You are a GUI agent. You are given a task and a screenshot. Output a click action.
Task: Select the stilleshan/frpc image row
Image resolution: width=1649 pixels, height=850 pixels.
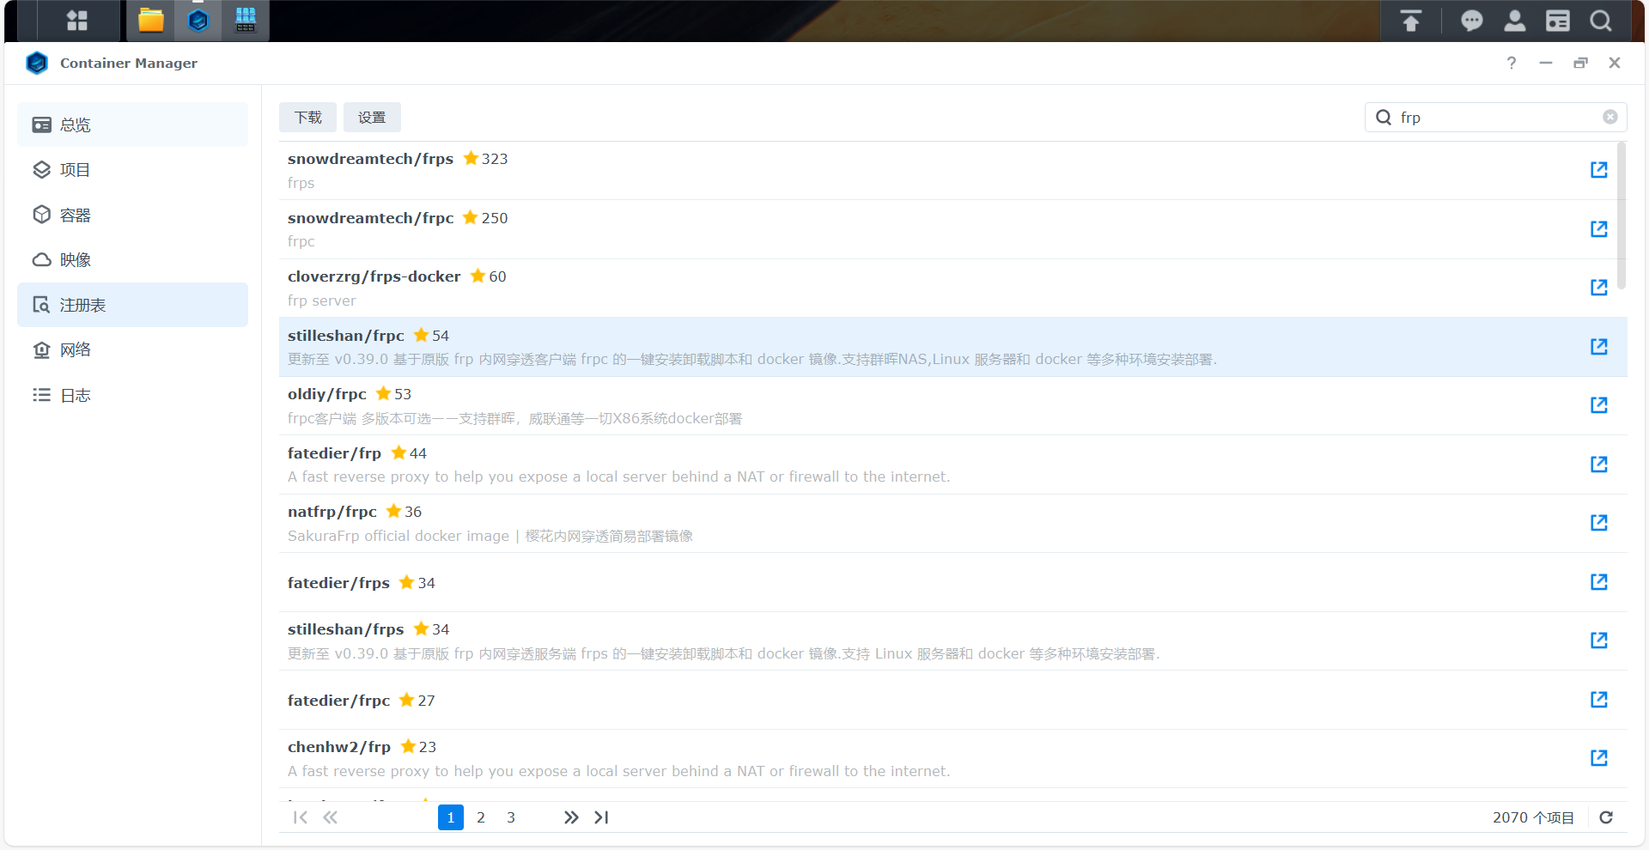pyautogui.click(x=953, y=347)
